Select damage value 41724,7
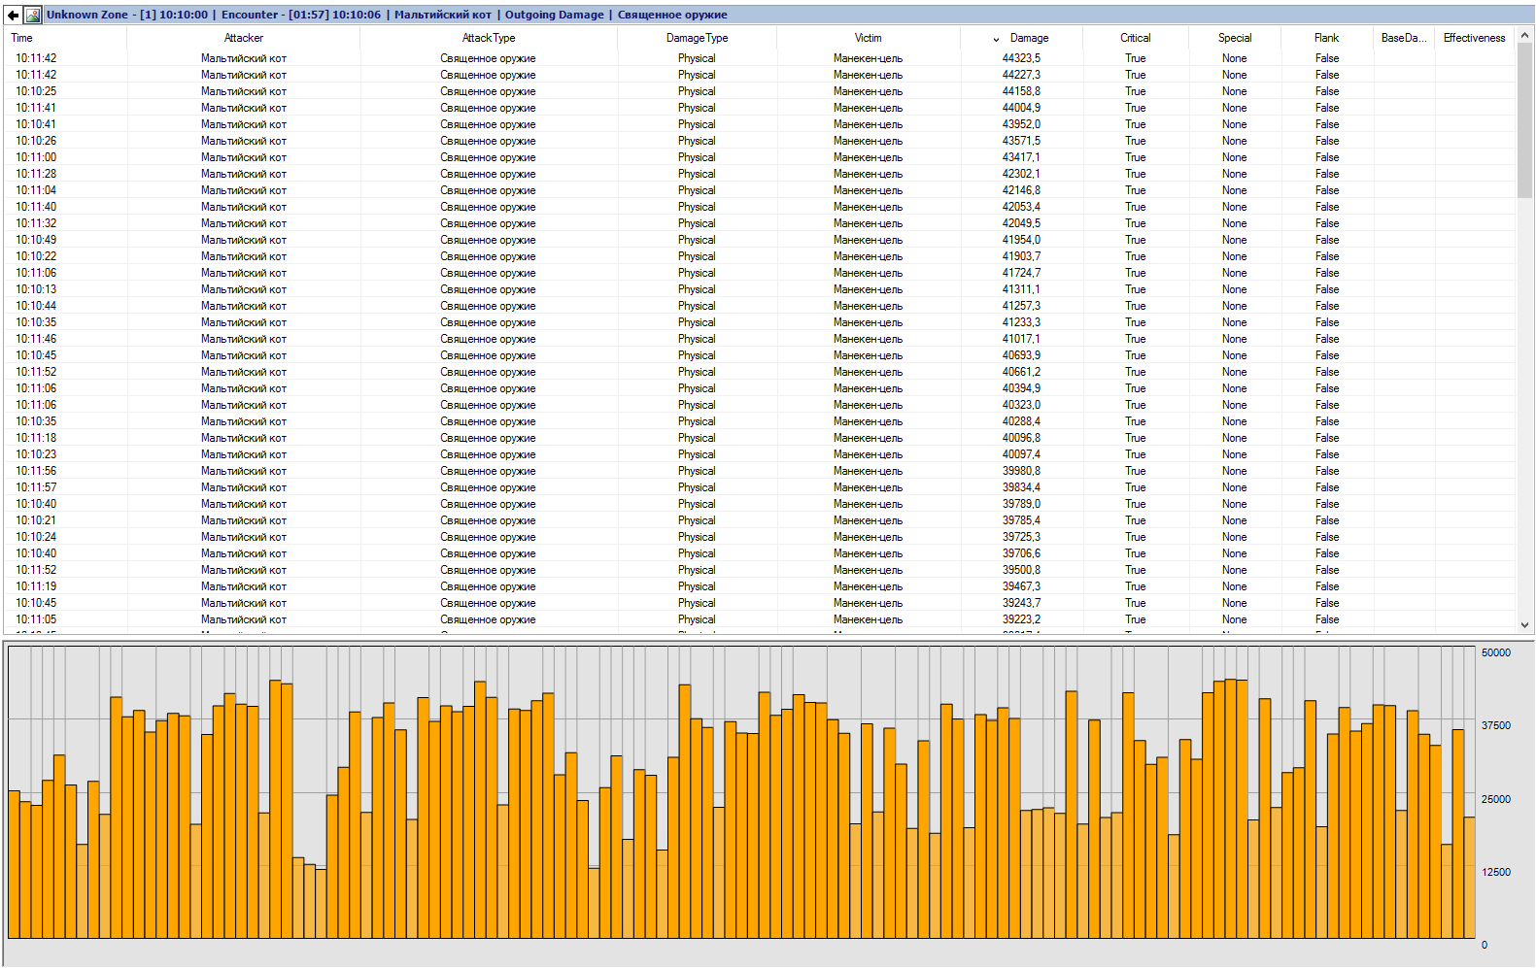Screen dimensions: 1536x968 point(1021,273)
